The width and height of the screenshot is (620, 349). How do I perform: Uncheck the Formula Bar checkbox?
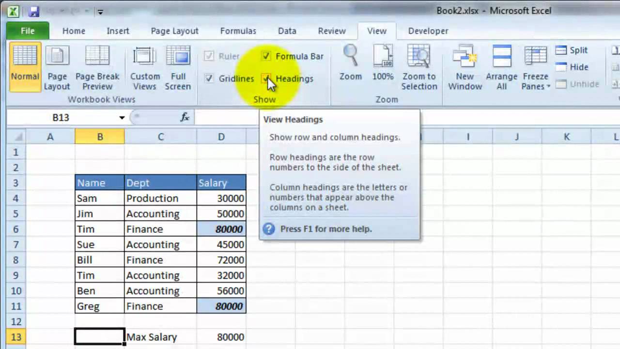coord(266,56)
